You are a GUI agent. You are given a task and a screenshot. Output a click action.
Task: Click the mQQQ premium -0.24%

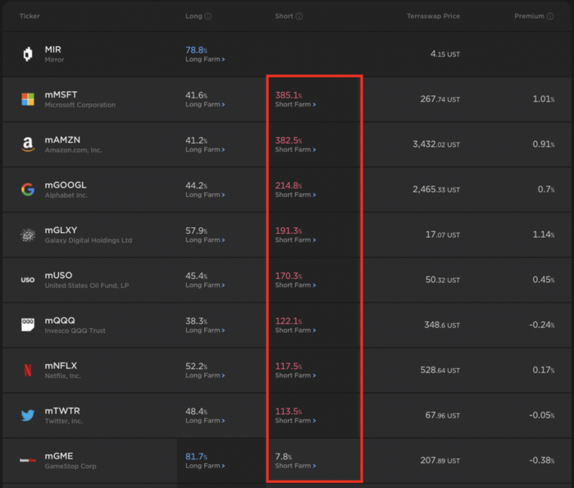tap(542, 325)
